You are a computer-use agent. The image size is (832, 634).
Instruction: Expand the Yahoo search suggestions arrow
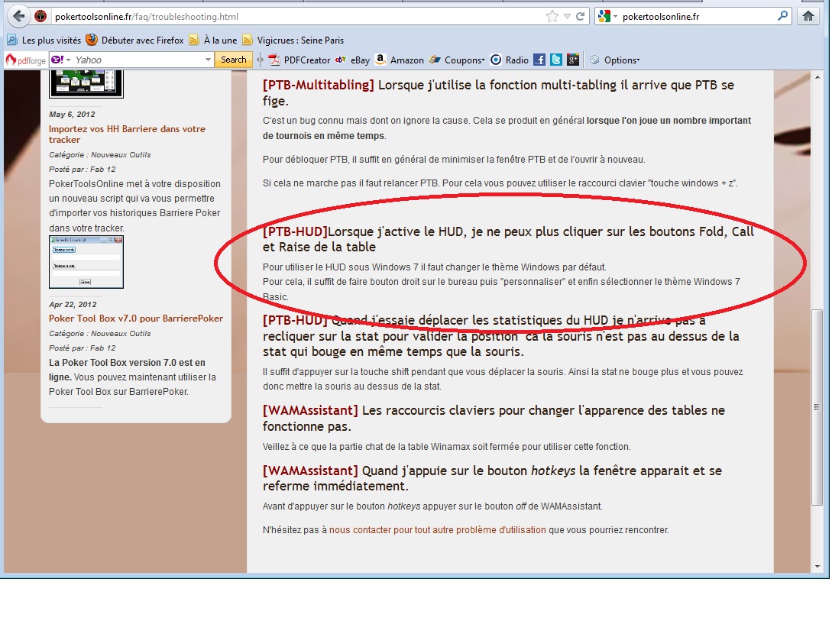pyautogui.click(x=208, y=60)
